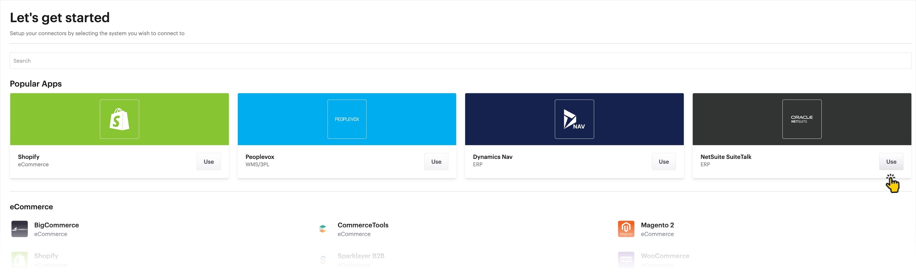Click Use for NetSuite SuiteTalk

coord(891,162)
